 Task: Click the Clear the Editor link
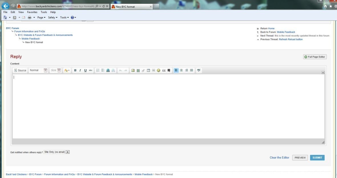pos(279,157)
